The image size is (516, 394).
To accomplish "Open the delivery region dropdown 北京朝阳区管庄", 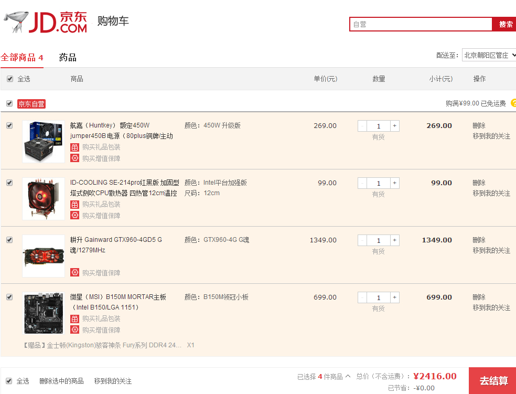I will coord(489,55).
